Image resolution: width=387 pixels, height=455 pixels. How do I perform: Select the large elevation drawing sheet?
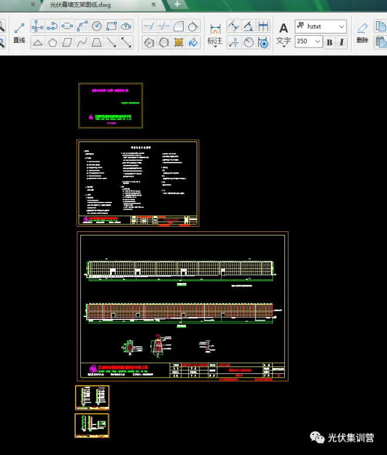click(x=182, y=306)
